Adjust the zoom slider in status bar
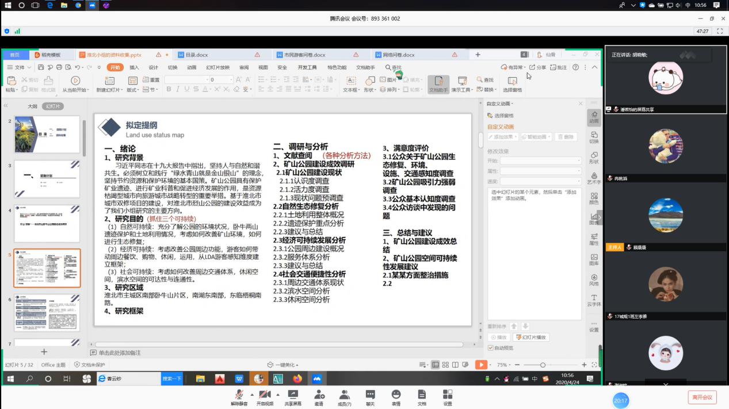Screen dimensions: 729x409 543,365
